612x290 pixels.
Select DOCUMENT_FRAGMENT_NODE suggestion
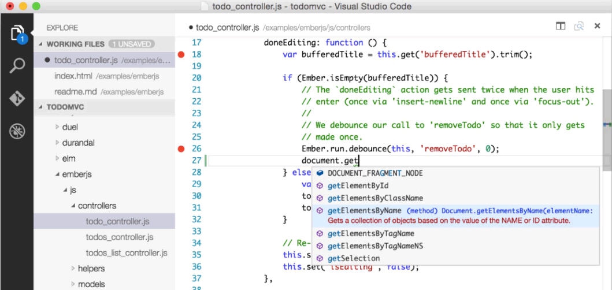pyautogui.click(x=455, y=173)
